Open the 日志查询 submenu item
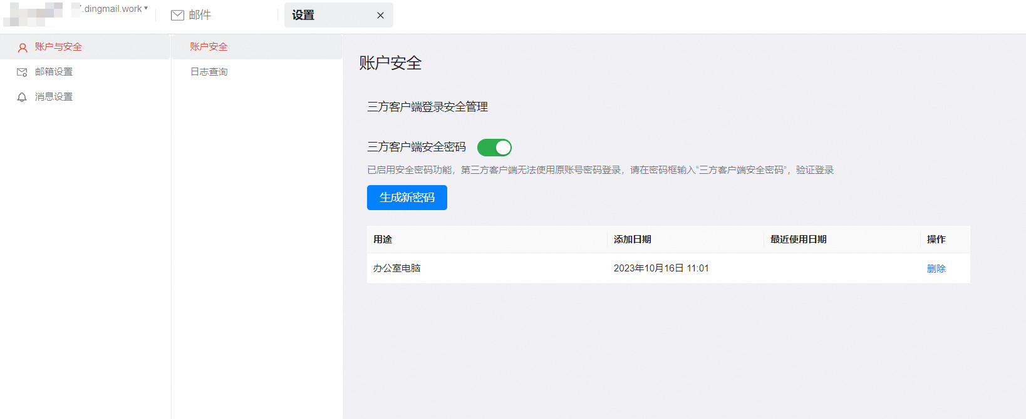The image size is (1026, 419). 257,72
